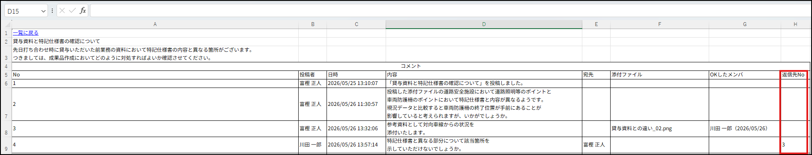Select column H header
Screen dimensions: 812x155
click(795, 24)
